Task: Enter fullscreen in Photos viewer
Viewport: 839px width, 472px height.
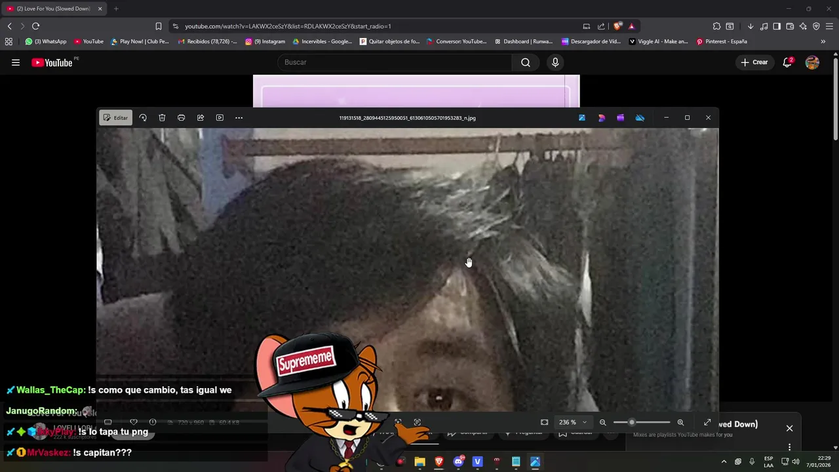Action: coord(707,422)
